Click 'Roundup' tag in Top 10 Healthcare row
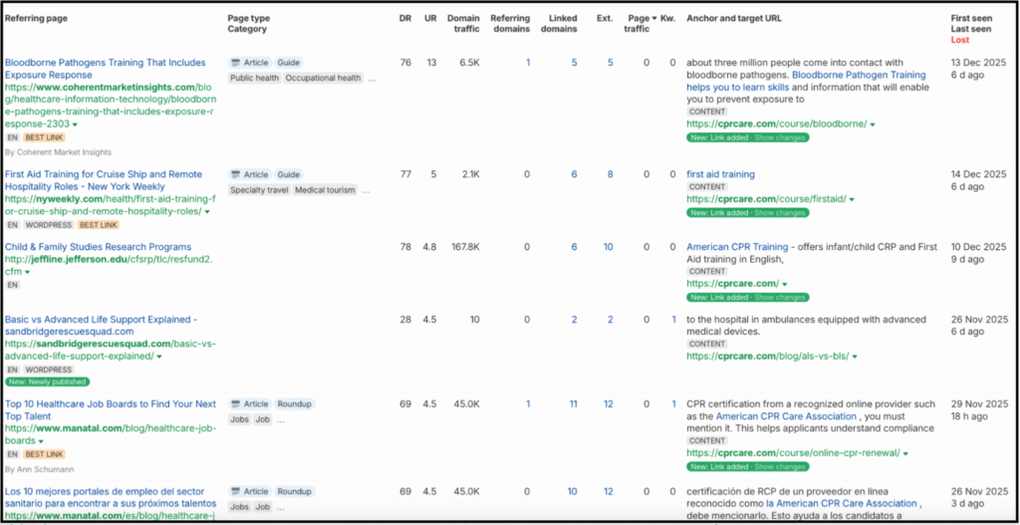This screenshot has width=1020, height=525. pos(294,404)
